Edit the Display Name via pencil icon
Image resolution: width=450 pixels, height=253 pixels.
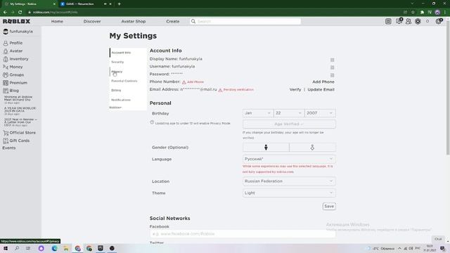pos(332,60)
